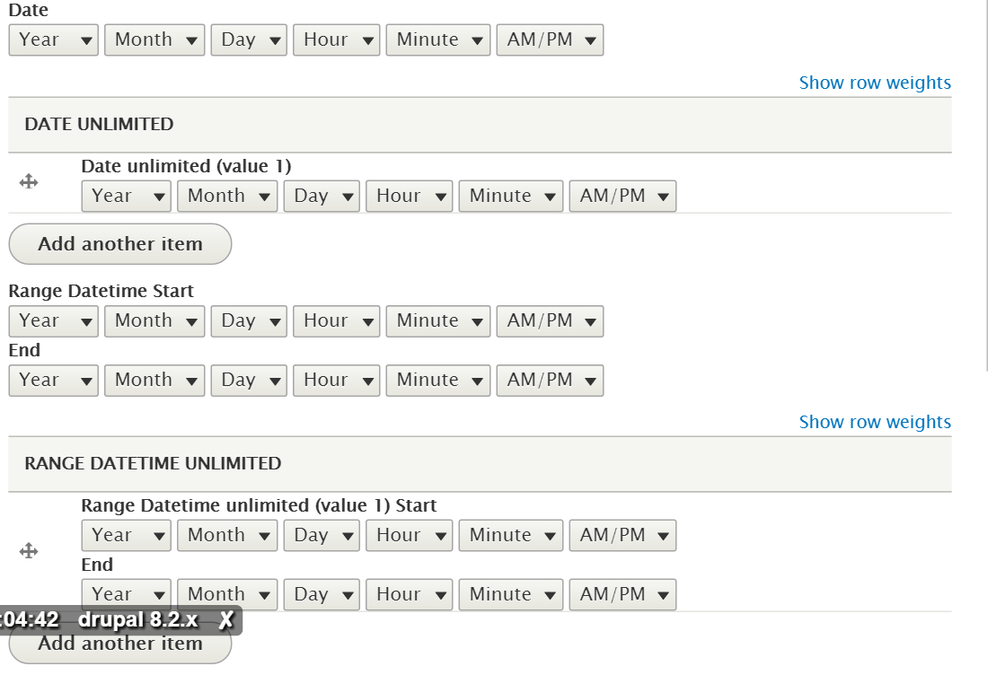Select a Month for Range Datetime Start
This screenshot has width=988, height=675.
[x=154, y=321]
